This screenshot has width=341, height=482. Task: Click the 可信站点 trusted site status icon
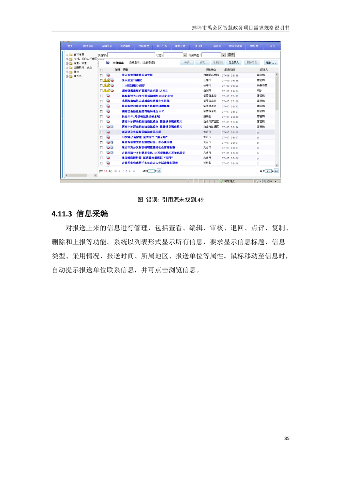(x=222, y=182)
